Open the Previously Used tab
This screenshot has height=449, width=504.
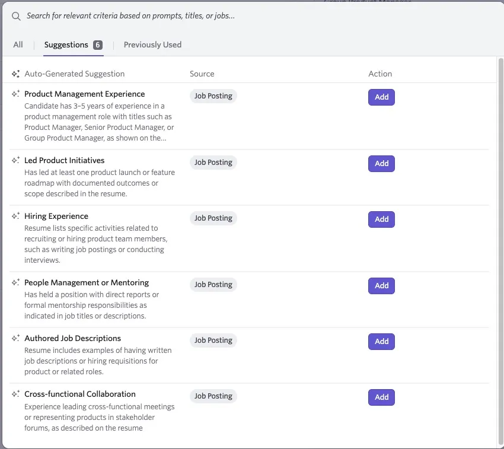pos(152,44)
